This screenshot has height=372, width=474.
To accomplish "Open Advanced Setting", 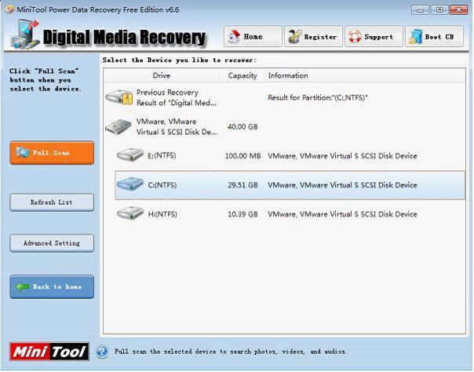I will (x=52, y=243).
